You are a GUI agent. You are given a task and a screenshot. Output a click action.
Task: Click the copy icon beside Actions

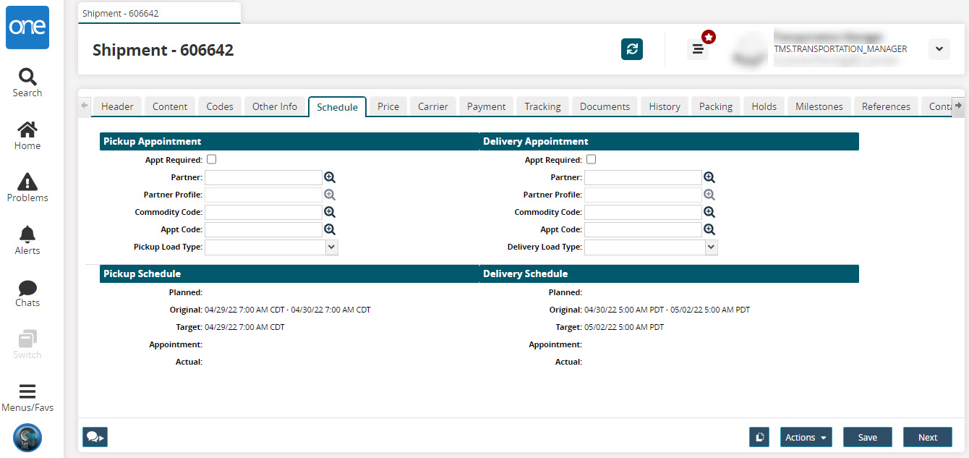coord(759,437)
